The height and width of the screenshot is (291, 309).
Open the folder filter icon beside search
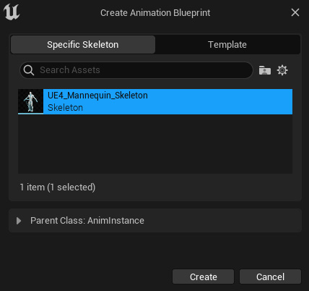(x=265, y=70)
